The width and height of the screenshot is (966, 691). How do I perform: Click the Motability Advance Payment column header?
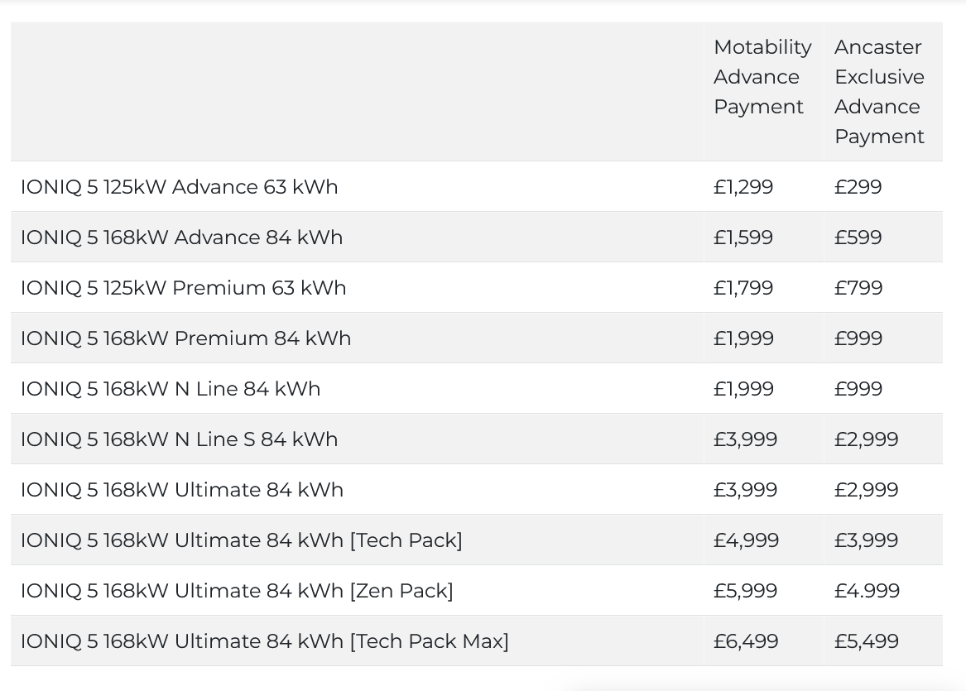[762, 77]
